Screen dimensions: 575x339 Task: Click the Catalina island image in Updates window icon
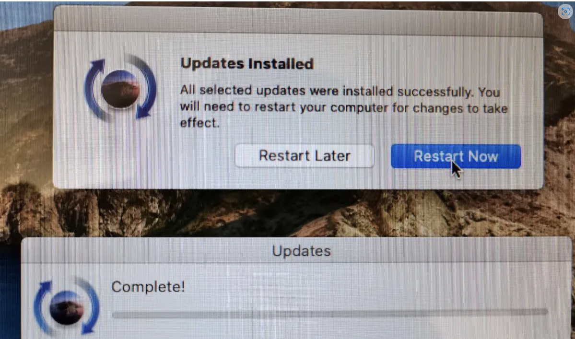pos(66,308)
